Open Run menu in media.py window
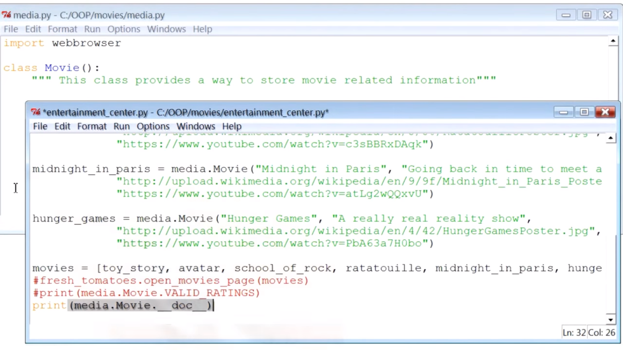This screenshot has height=350, width=623. pos(92,29)
